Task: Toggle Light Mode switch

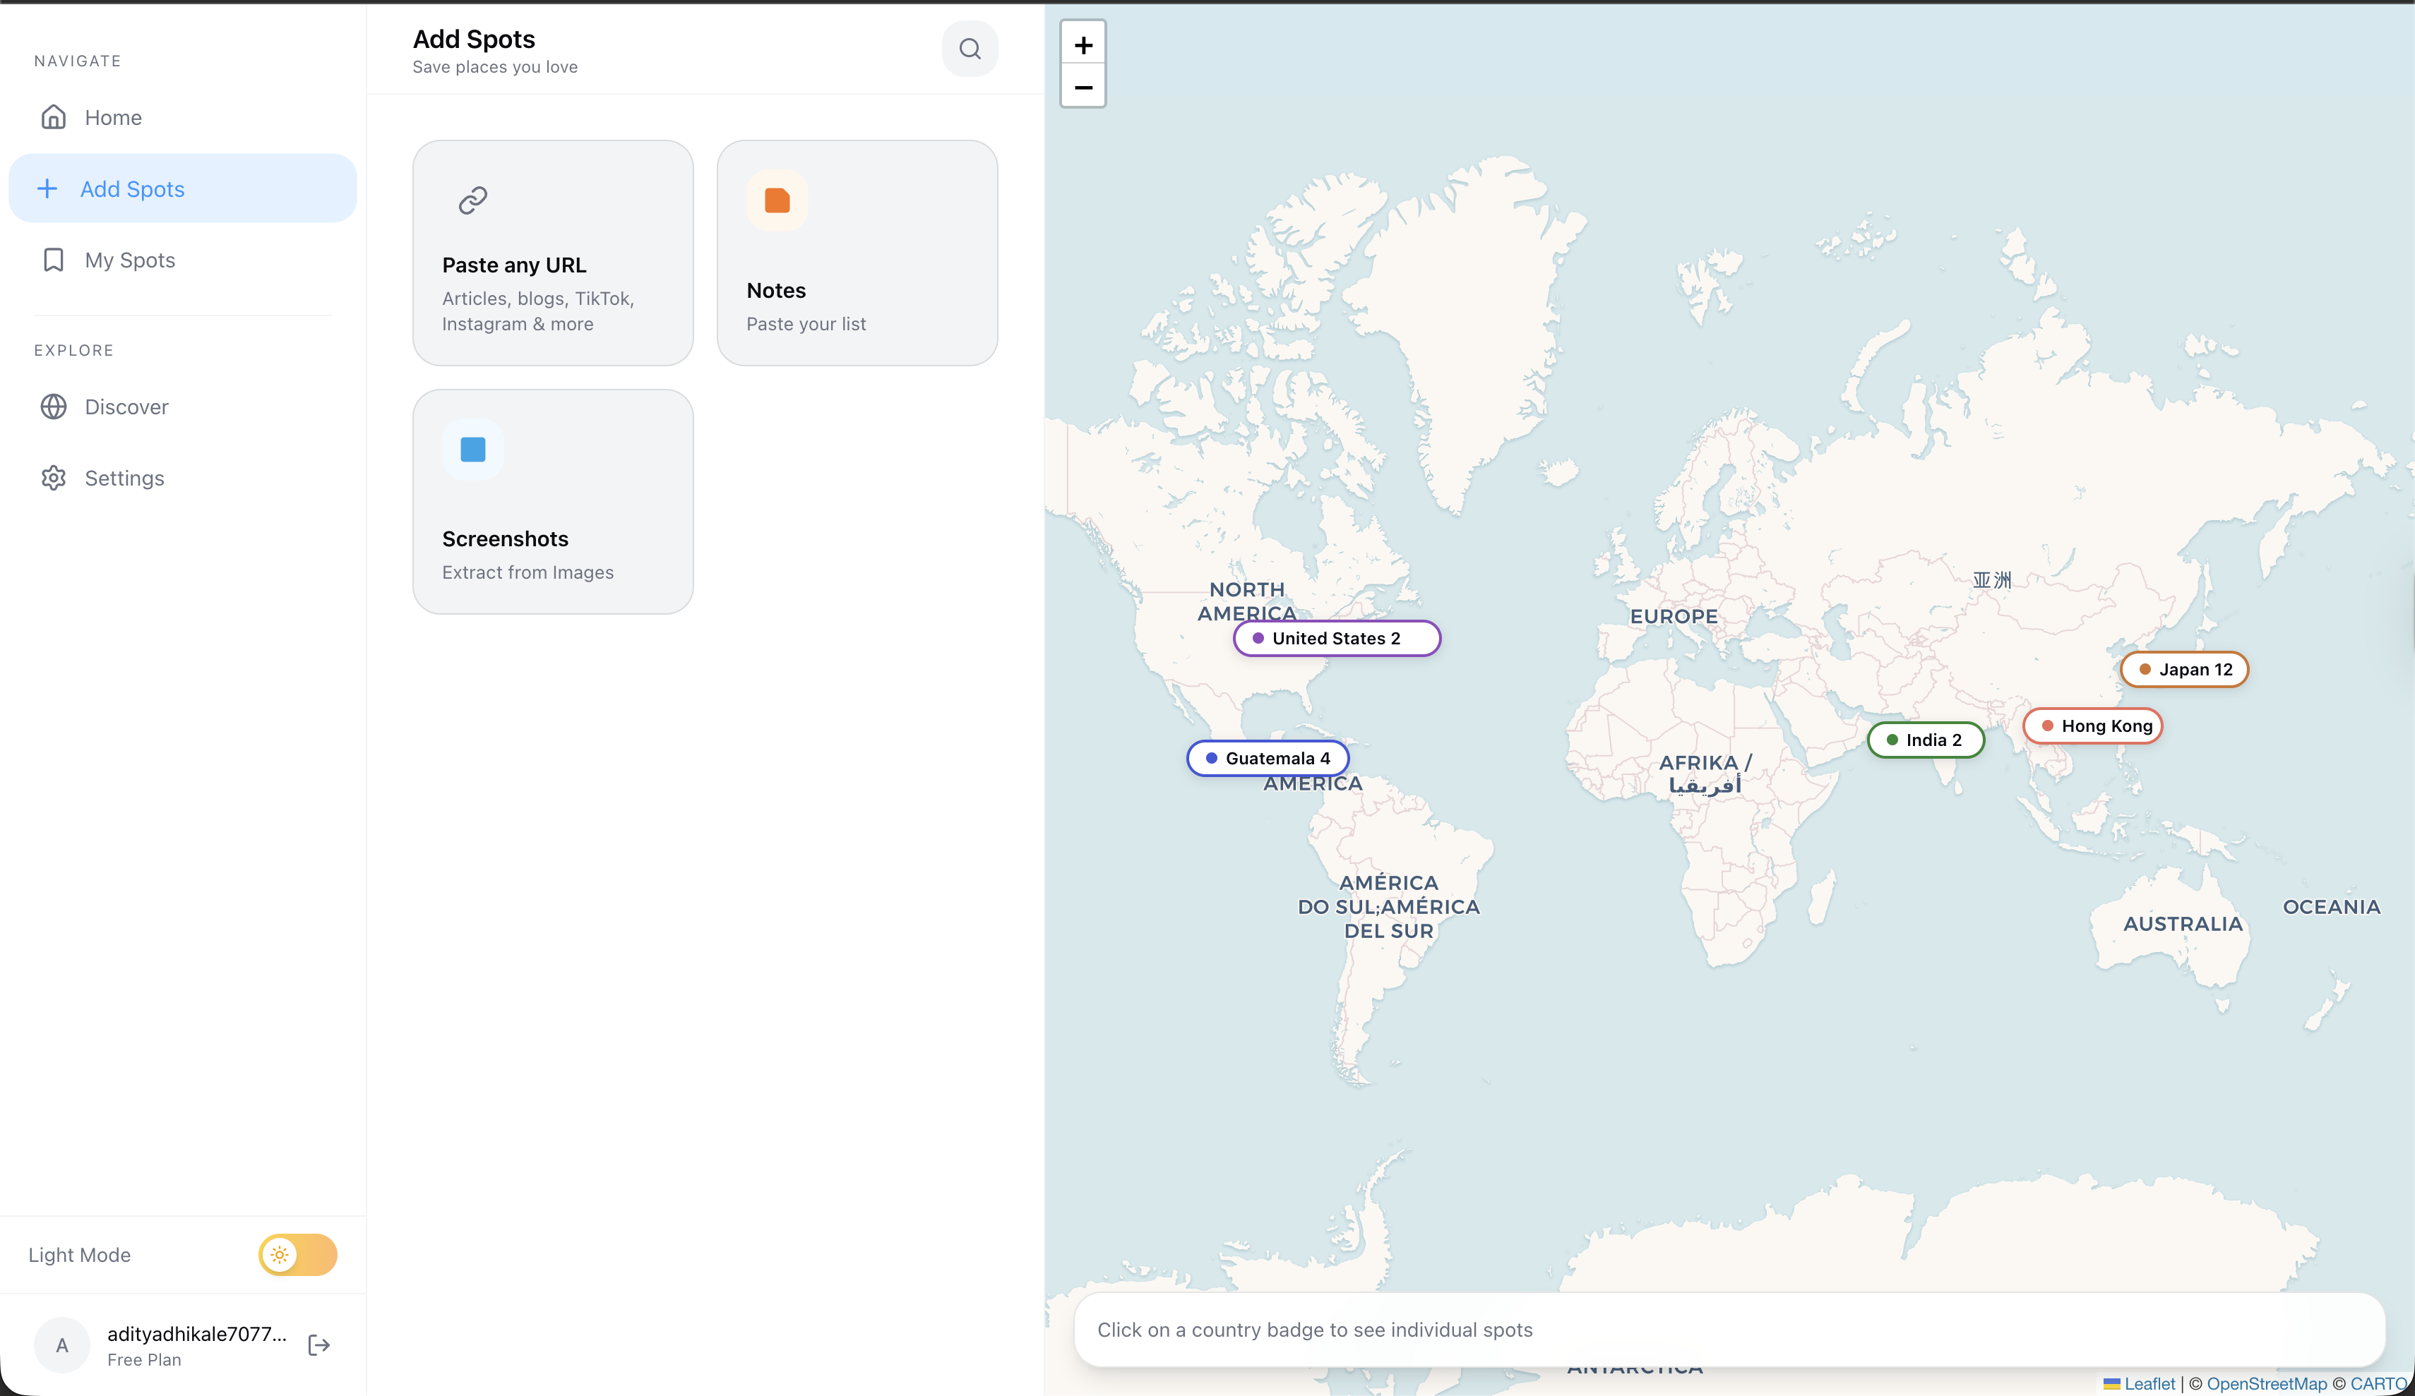Action: pyautogui.click(x=297, y=1254)
